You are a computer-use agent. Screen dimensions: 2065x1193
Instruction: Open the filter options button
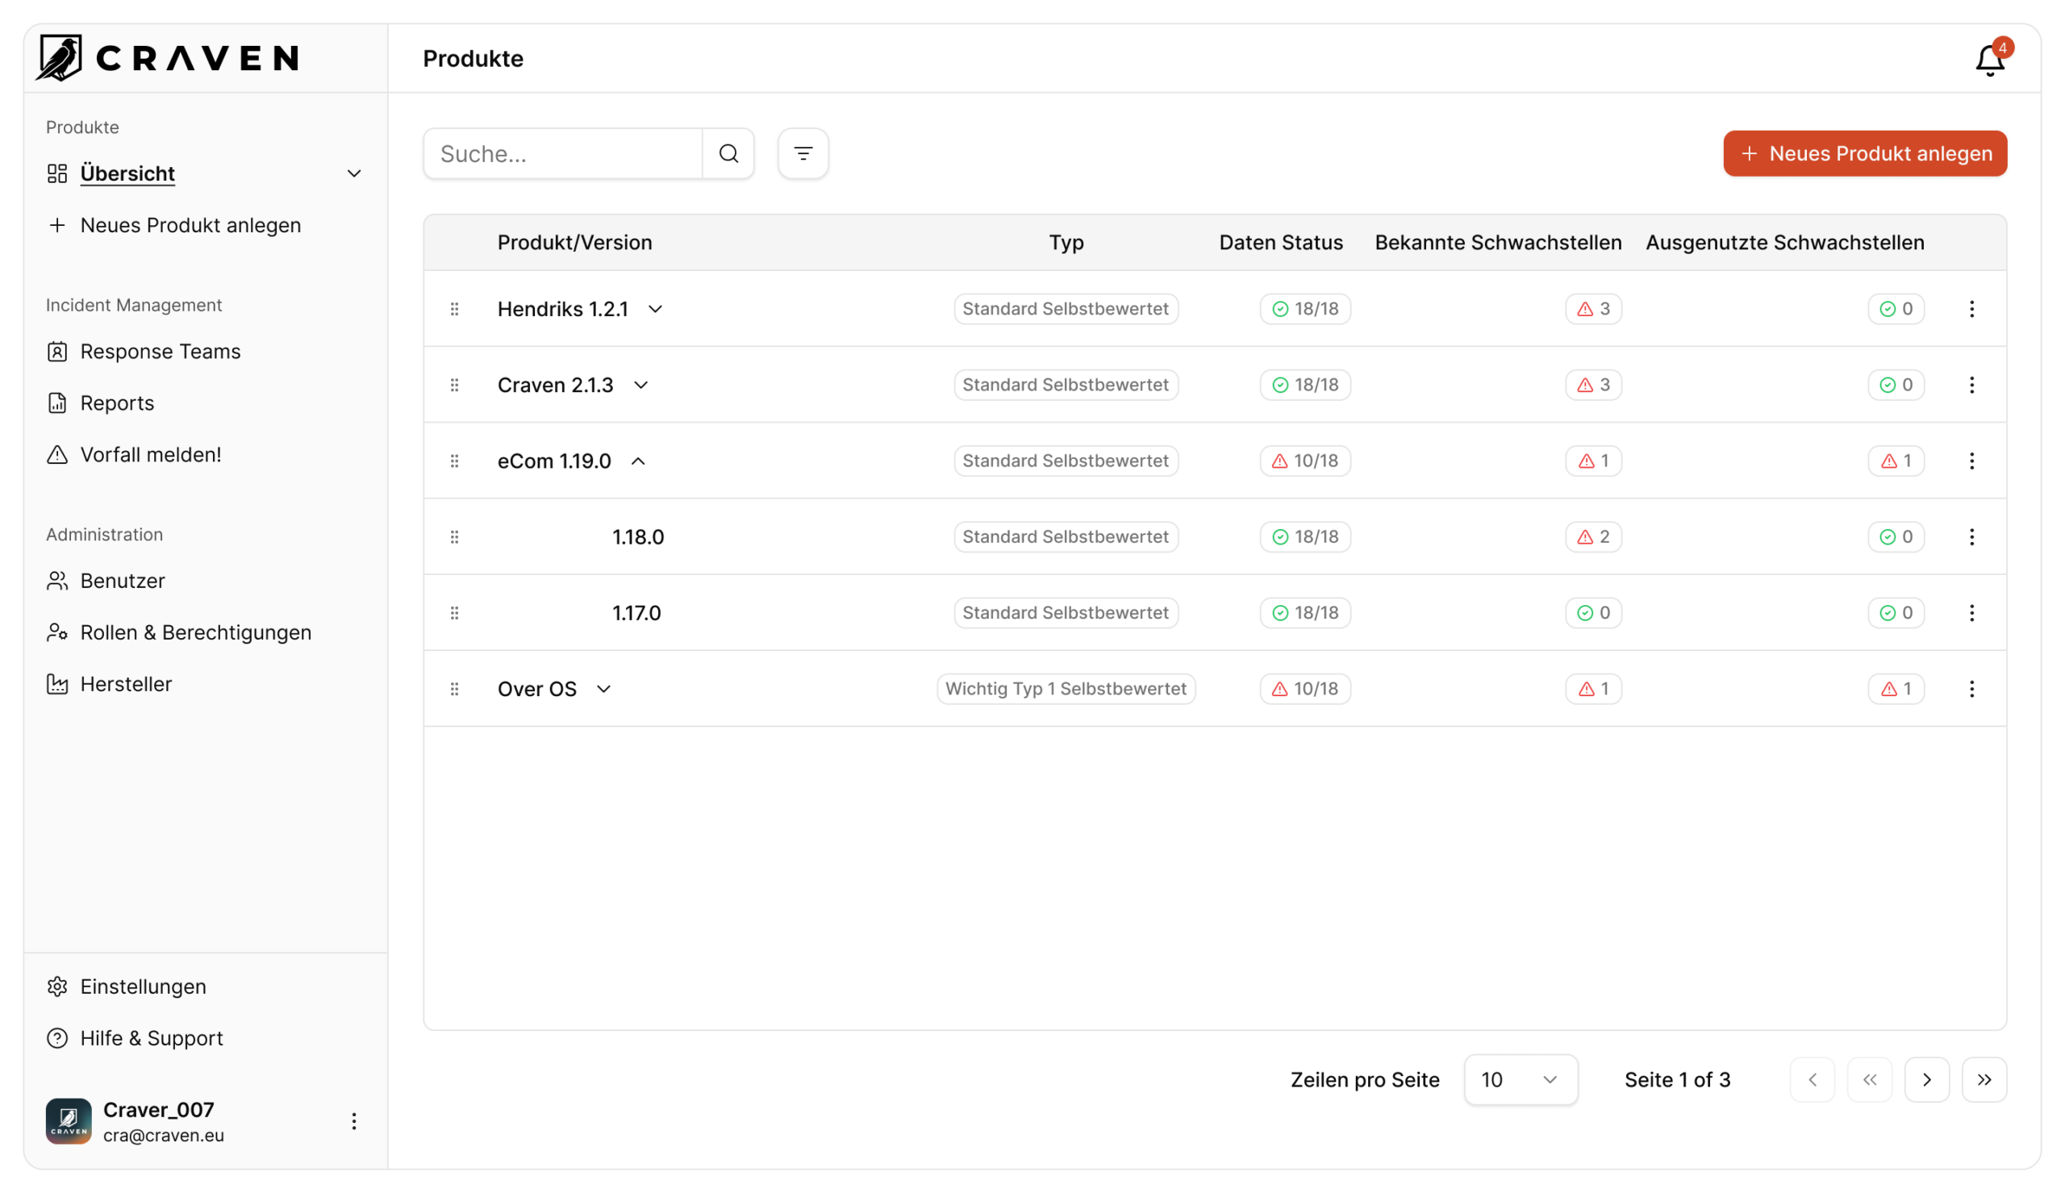803,153
